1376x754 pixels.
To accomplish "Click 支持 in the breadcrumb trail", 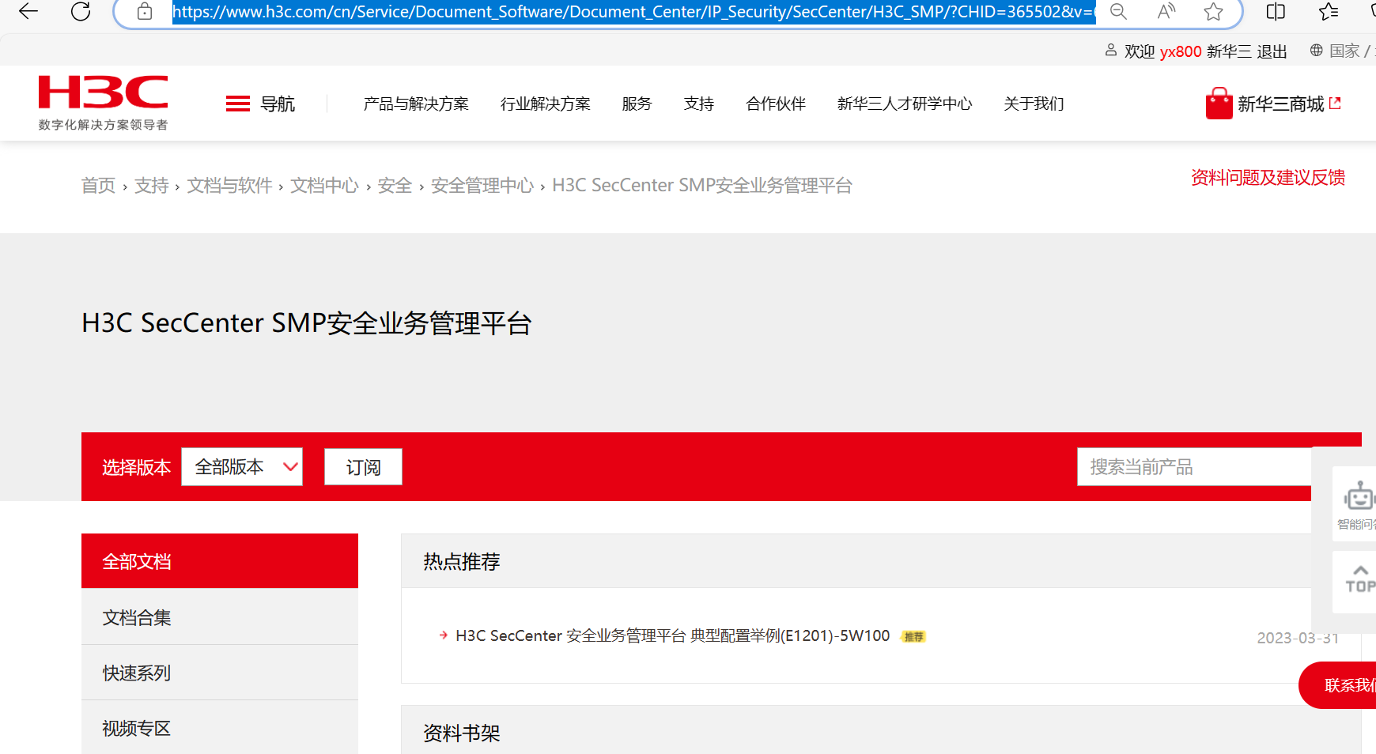I will (152, 185).
